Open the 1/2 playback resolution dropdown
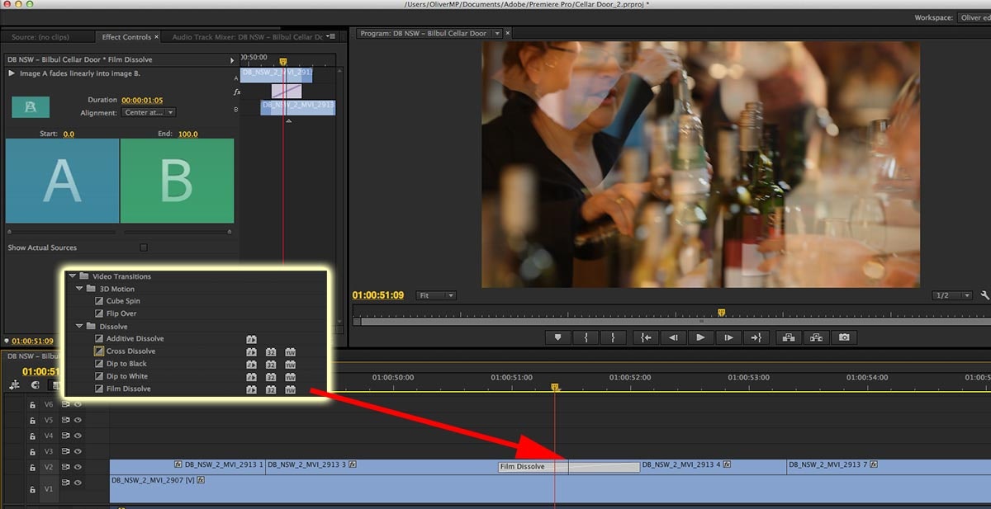 coord(952,295)
